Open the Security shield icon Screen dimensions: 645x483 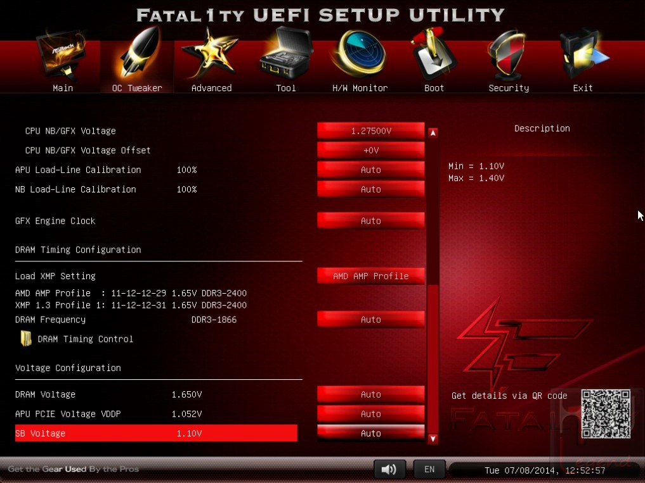pyautogui.click(x=507, y=54)
